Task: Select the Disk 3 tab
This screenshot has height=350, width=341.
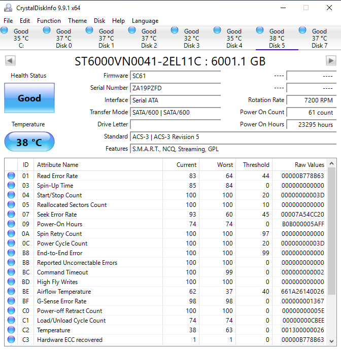Action: point(192,38)
